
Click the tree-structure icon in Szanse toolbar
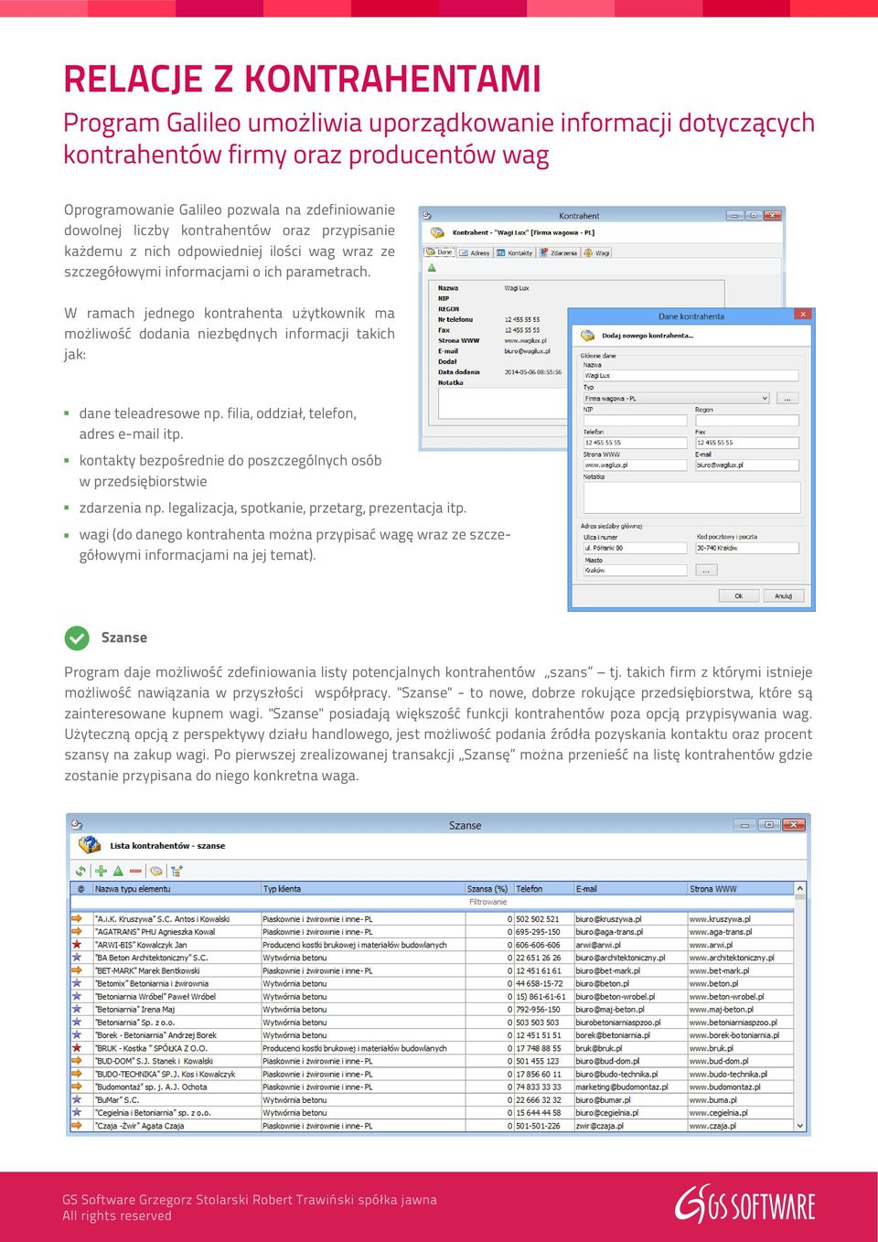pyautogui.click(x=177, y=871)
